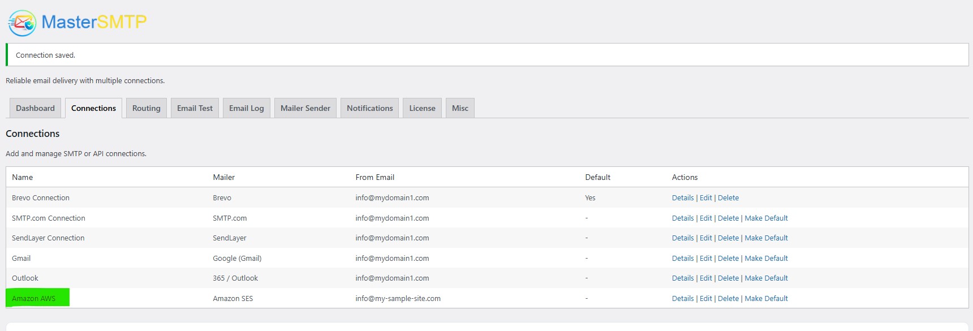This screenshot has width=973, height=331.
Task: Switch to the Routing tab
Action: pyautogui.click(x=146, y=108)
